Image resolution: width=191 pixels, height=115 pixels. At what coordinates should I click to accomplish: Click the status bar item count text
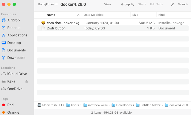[x=111, y=113]
